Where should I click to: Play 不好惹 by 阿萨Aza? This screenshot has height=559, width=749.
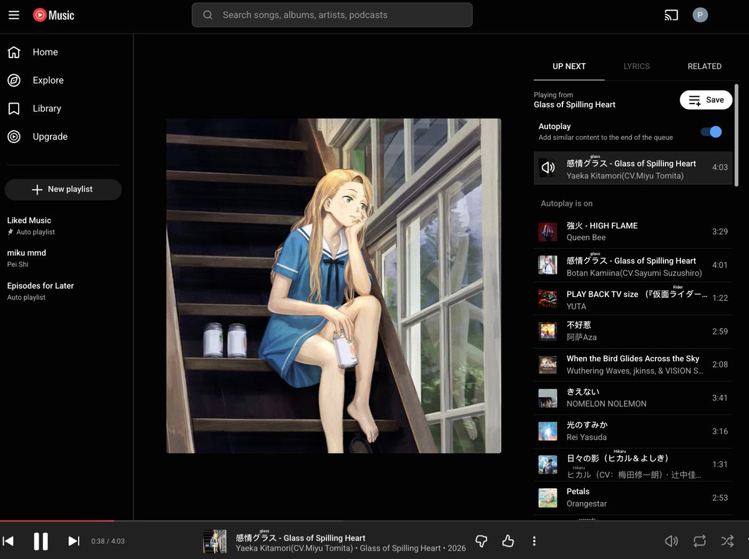tap(633, 331)
